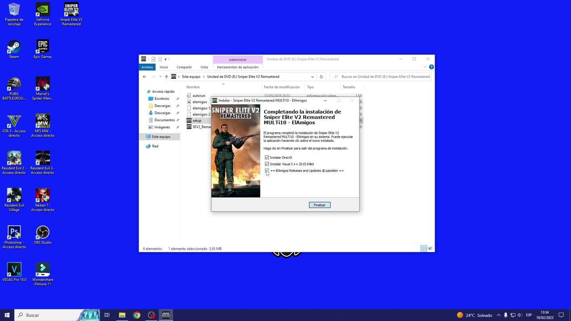Show hidden system tray icons

499,315
